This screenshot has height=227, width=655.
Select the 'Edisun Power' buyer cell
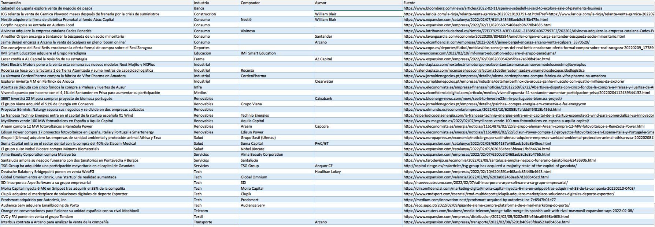coord(277,132)
